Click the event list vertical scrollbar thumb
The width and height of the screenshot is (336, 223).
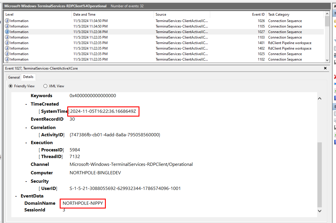[x=327, y=21]
